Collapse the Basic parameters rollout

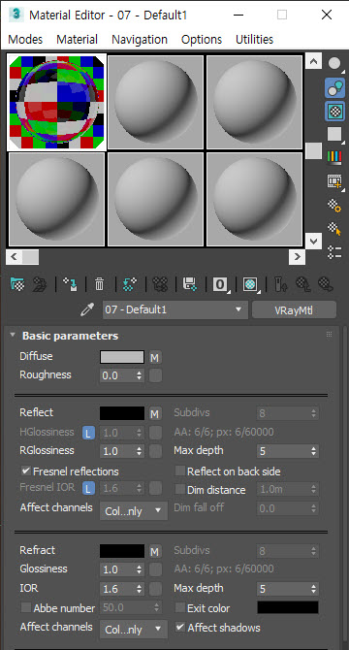click(x=13, y=335)
